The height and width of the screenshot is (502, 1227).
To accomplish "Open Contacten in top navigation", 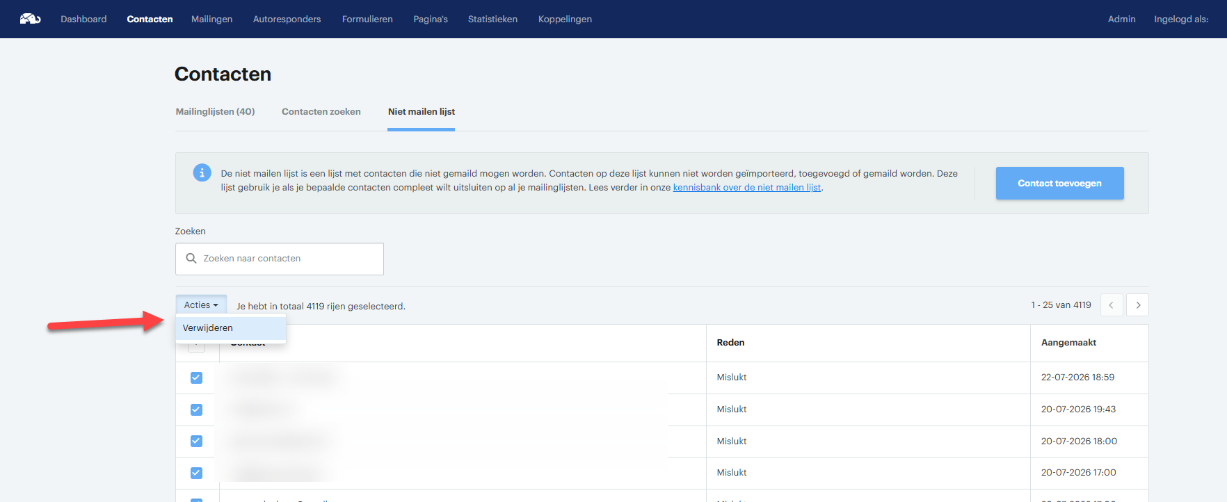I will point(150,19).
